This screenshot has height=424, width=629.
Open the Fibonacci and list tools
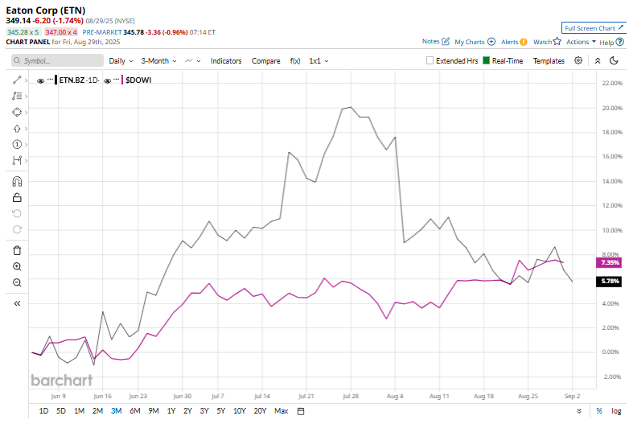click(17, 97)
